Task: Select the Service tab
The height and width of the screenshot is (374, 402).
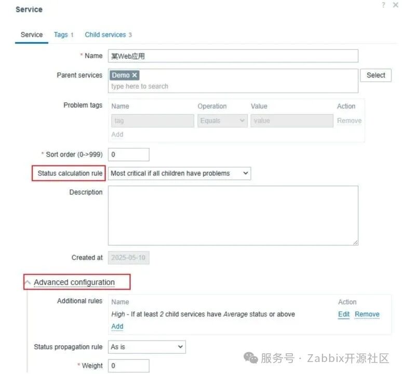Action: coord(32,35)
